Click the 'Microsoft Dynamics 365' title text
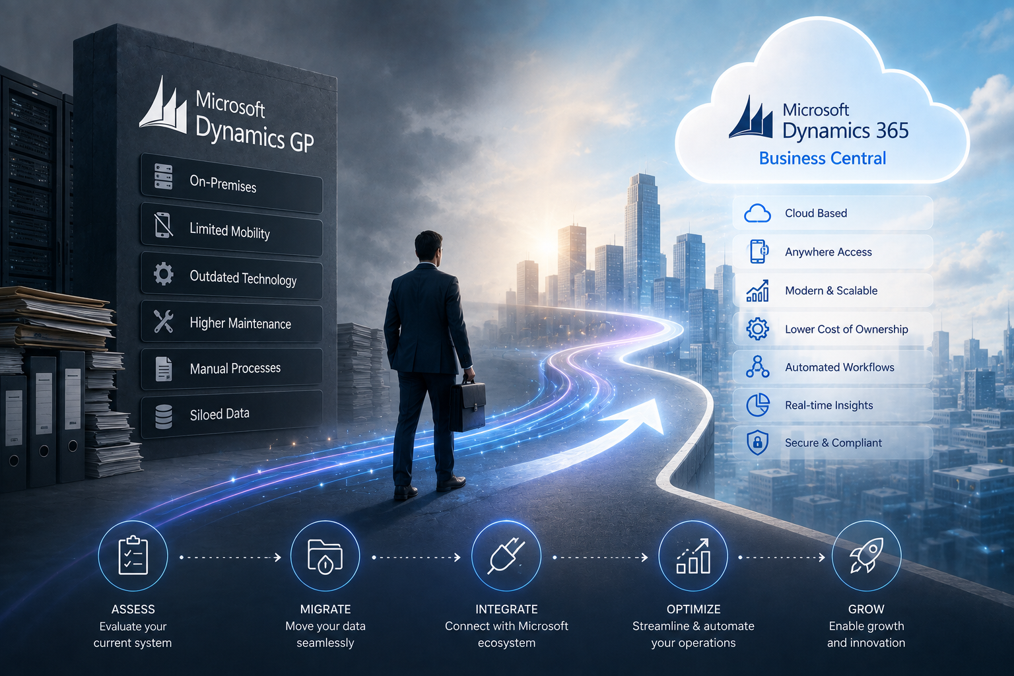Image resolution: width=1014 pixels, height=676 pixels. [846, 121]
